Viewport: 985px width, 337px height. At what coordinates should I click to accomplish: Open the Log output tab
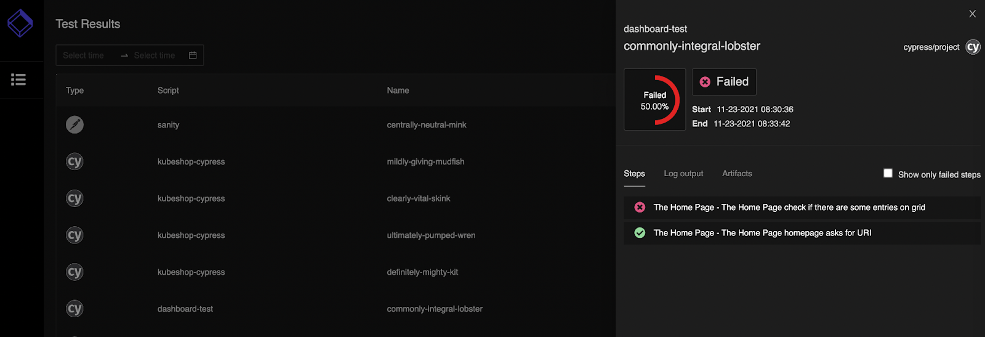click(683, 174)
